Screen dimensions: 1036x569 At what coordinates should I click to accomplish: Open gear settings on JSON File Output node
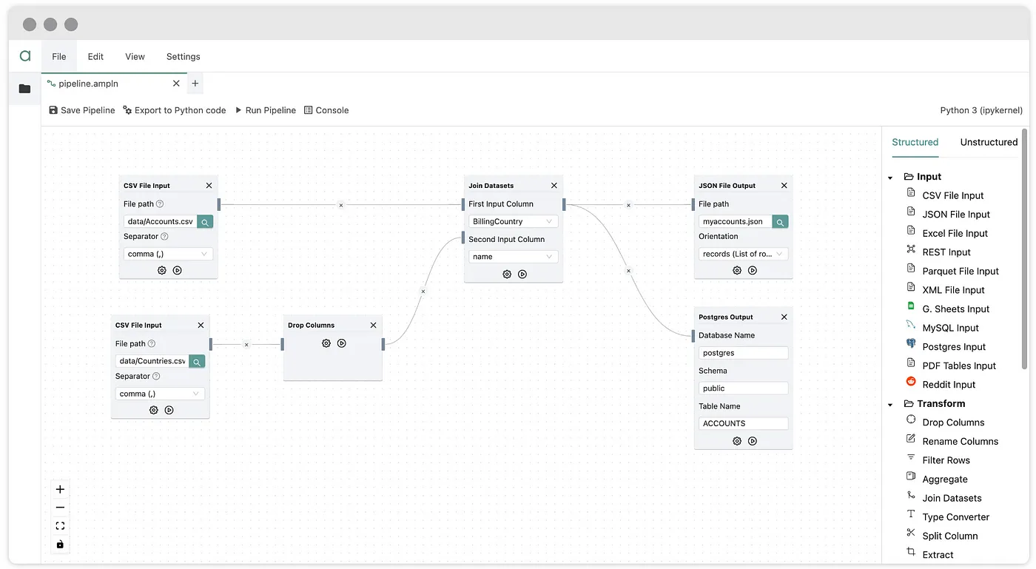click(737, 270)
